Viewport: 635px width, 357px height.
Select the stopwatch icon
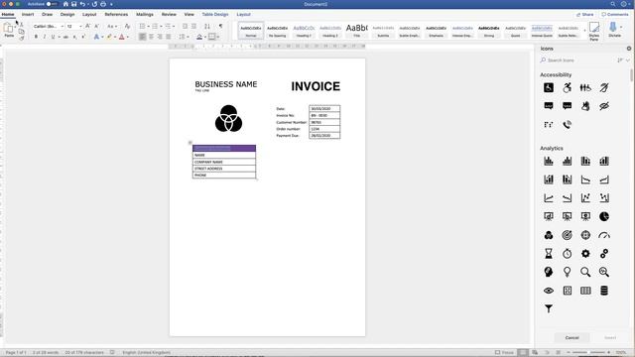point(567,254)
